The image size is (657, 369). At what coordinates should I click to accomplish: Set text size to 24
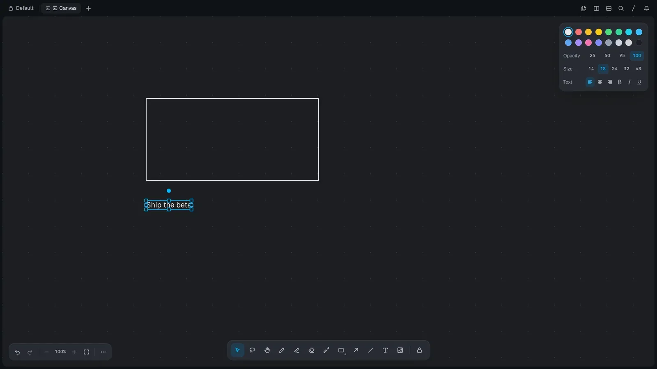click(615, 69)
